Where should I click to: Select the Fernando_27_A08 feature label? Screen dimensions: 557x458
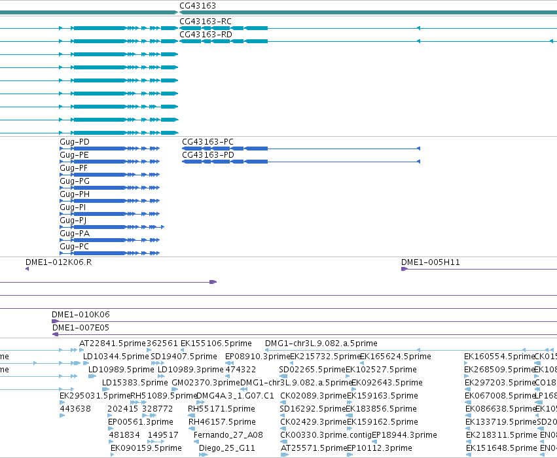(228, 435)
